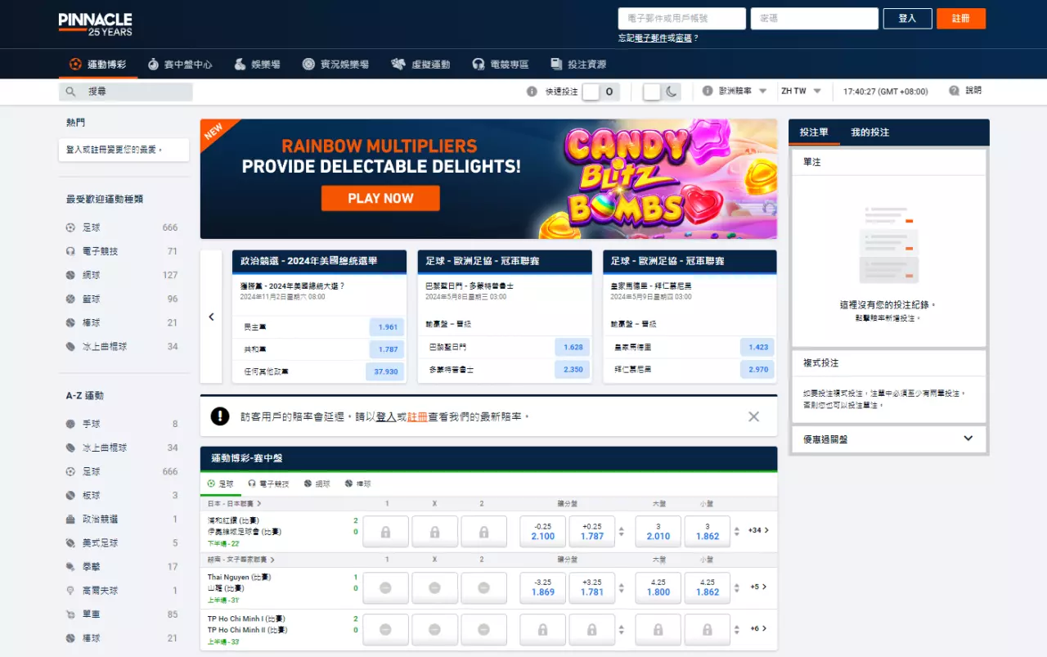Expand the 優惠過關盤 section
The width and height of the screenshot is (1047, 657).
coord(889,439)
